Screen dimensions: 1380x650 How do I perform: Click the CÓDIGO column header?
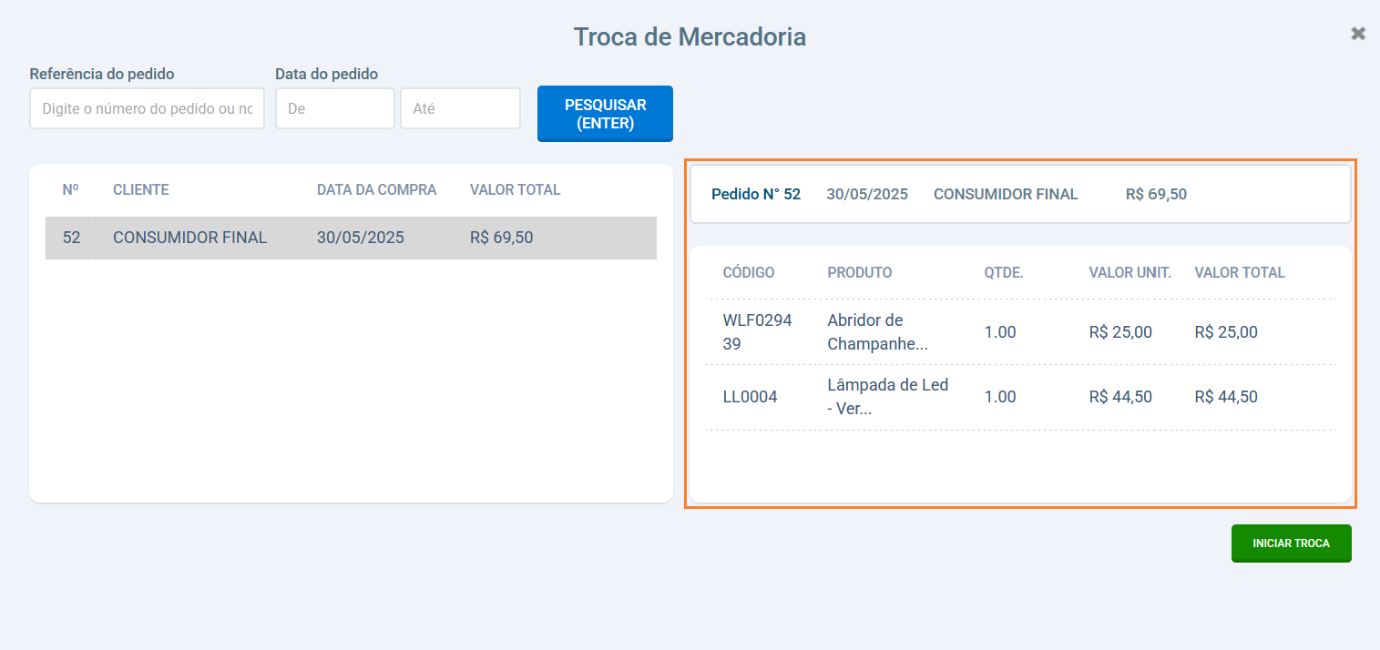point(748,272)
